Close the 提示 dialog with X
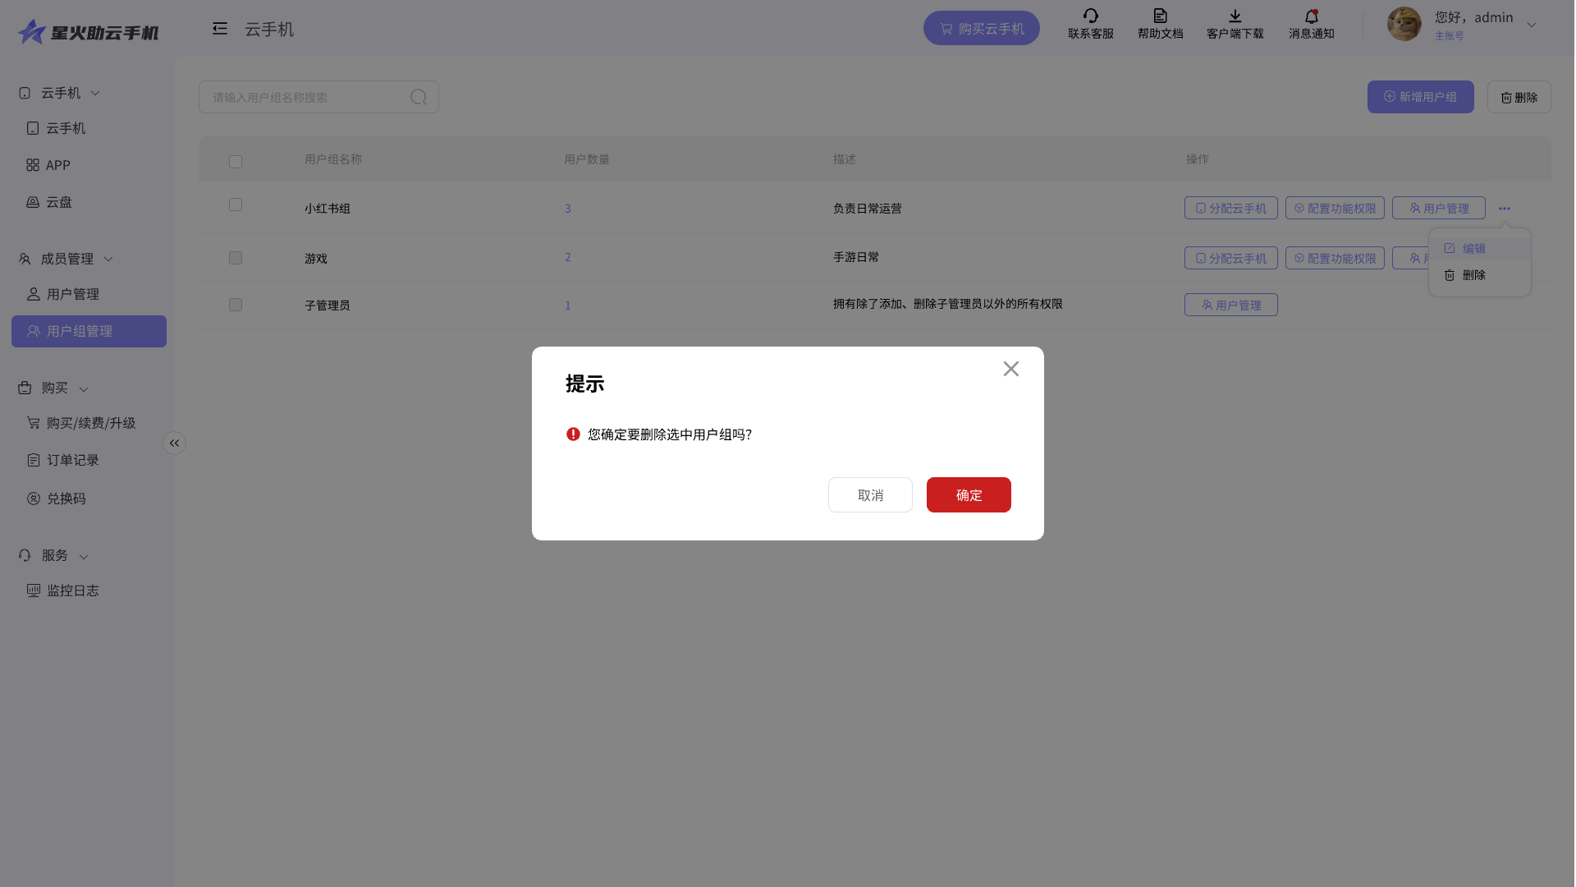 pyautogui.click(x=1010, y=369)
